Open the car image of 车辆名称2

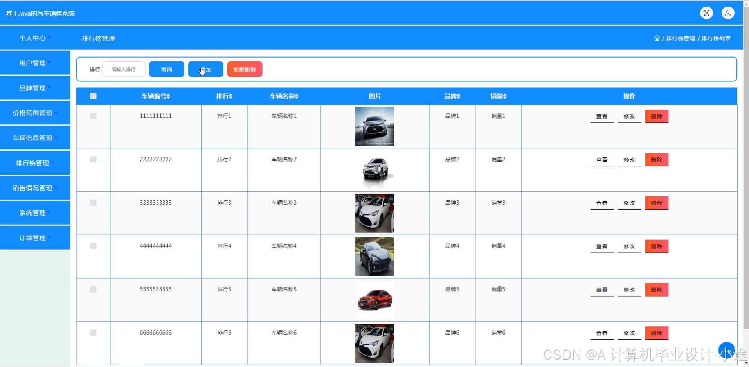[375, 170]
